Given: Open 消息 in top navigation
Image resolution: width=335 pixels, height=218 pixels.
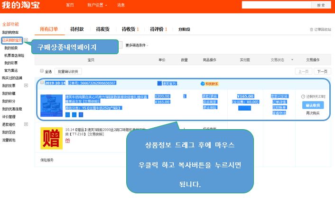Looking at the screenshot, I should (x=121, y=5).
